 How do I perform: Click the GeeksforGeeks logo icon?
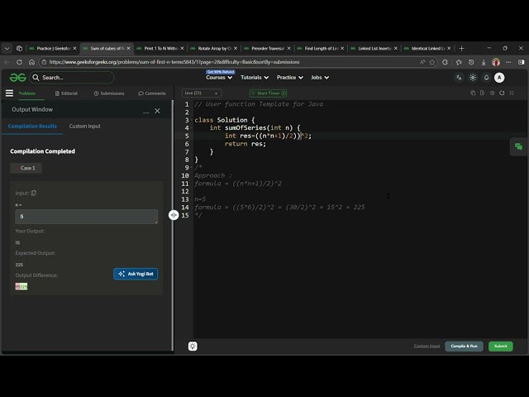pos(18,78)
